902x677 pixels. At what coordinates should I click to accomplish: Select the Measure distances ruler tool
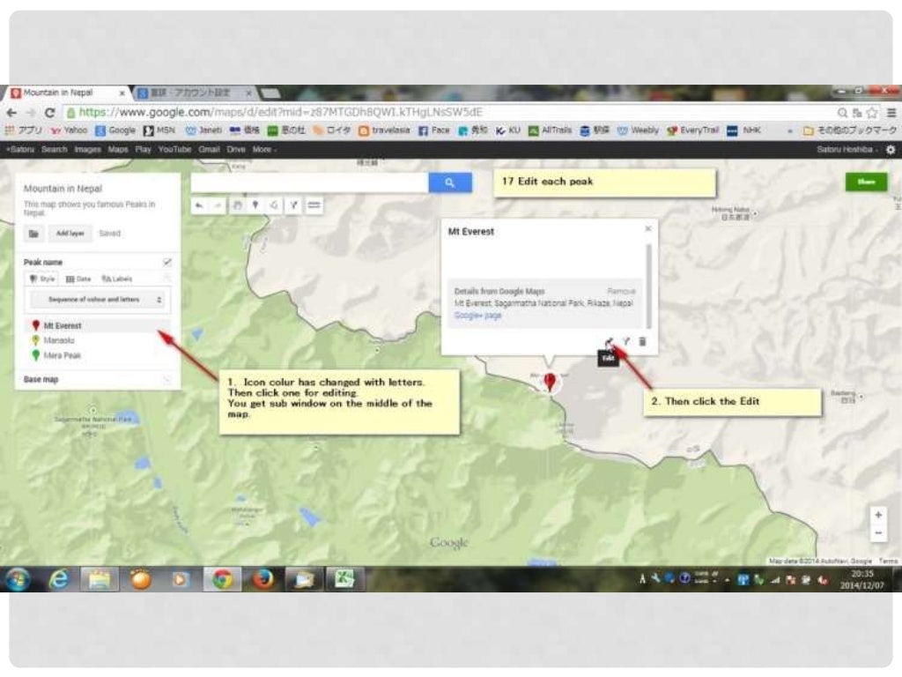coord(314,205)
